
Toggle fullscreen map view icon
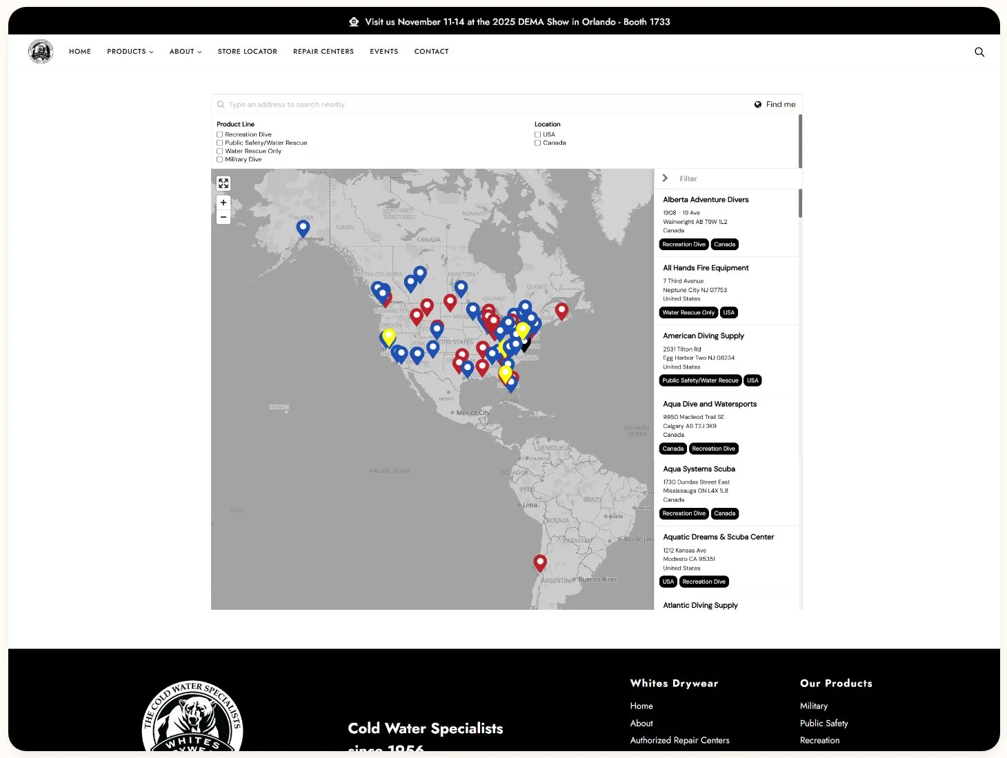point(223,183)
